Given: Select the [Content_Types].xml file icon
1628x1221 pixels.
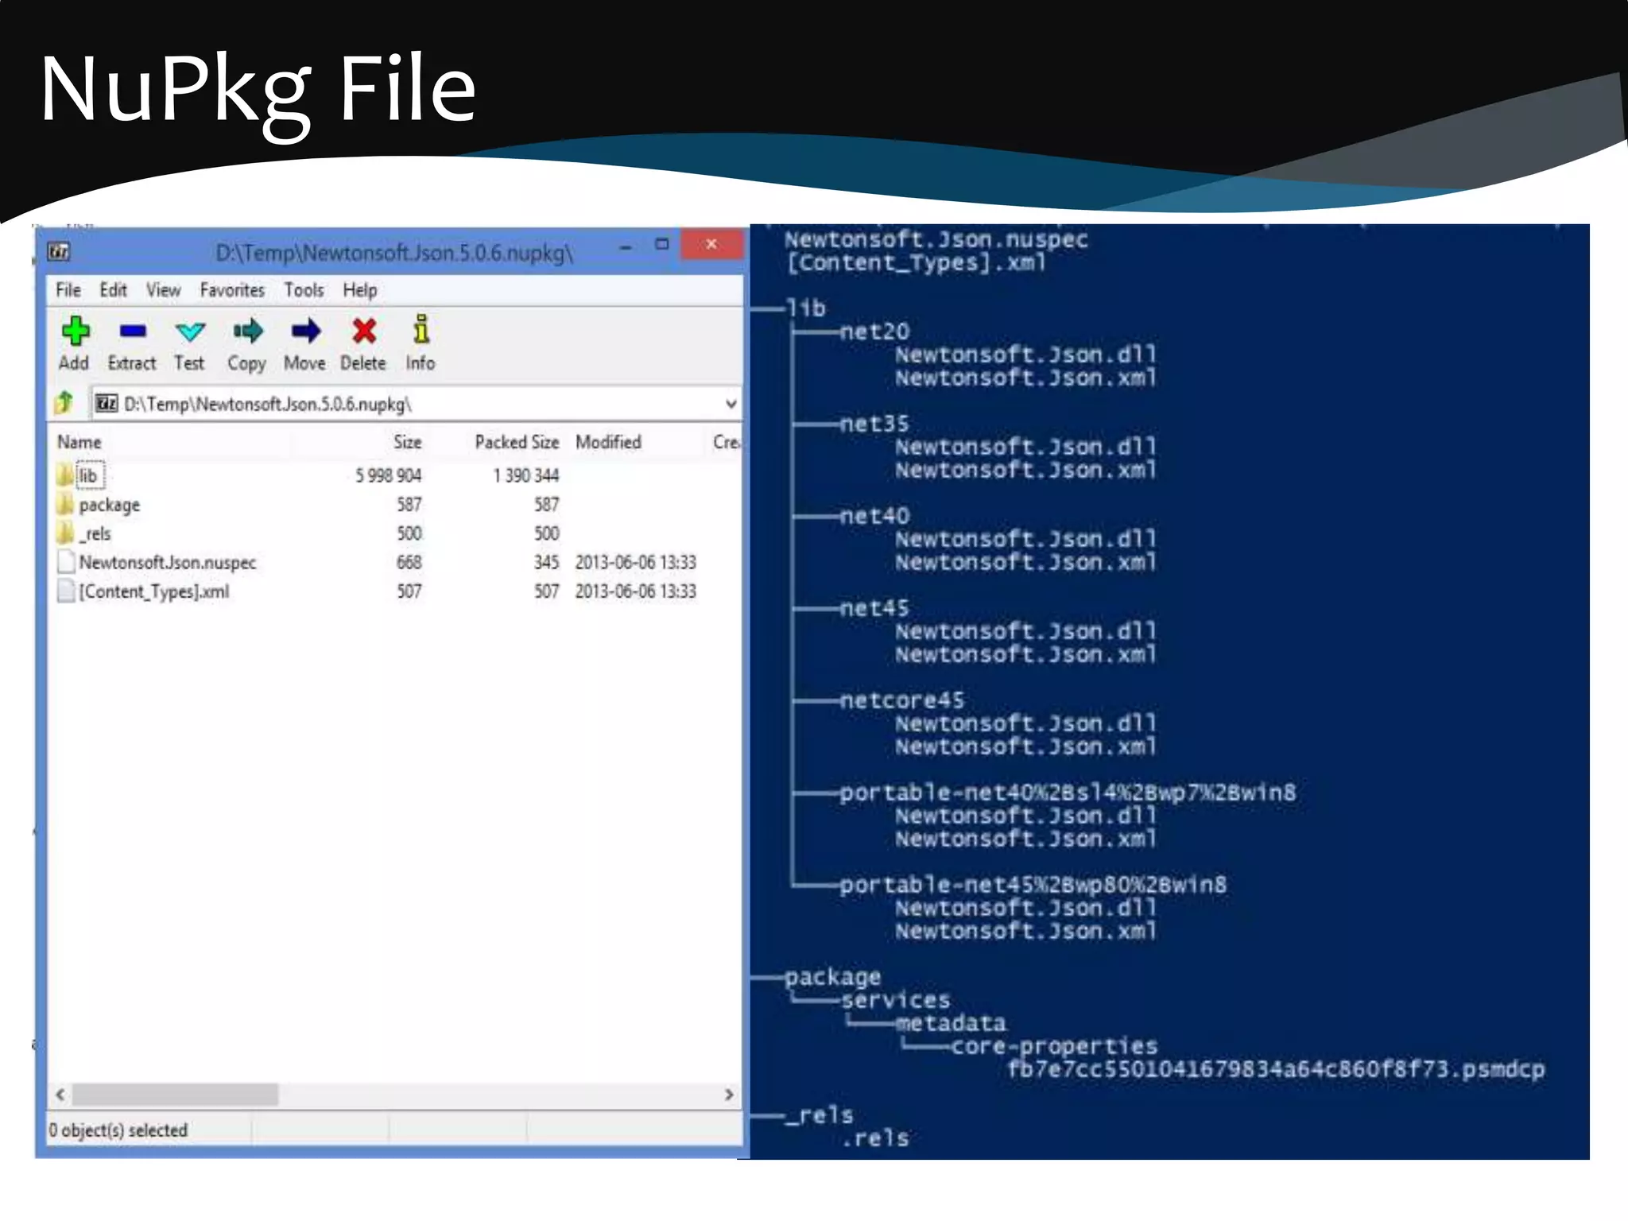Looking at the screenshot, I should coord(66,591).
